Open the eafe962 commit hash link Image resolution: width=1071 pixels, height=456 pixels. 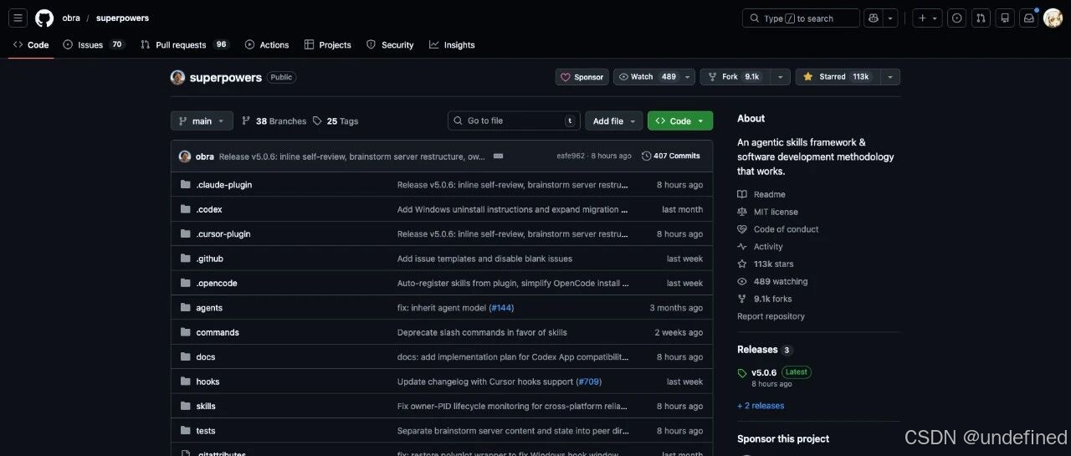571,156
